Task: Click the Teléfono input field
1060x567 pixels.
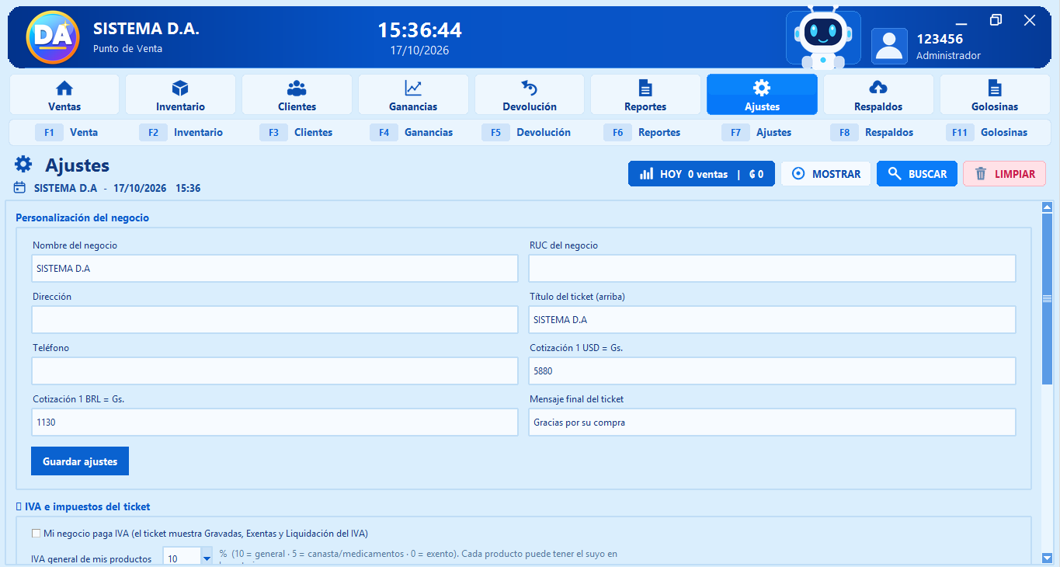Action: pos(275,370)
